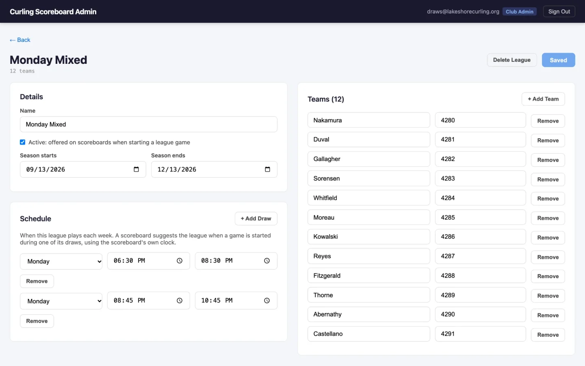This screenshot has width=585, height=366.
Task: Remove the Reyes team
Action: 548,257
